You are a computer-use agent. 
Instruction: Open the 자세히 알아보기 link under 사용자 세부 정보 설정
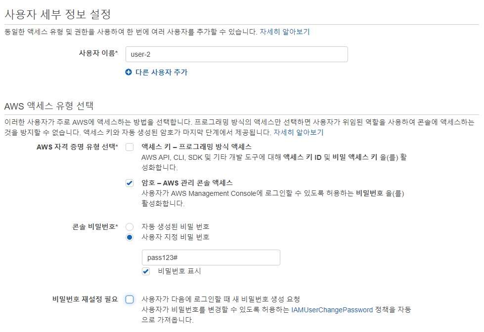point(284,32)
